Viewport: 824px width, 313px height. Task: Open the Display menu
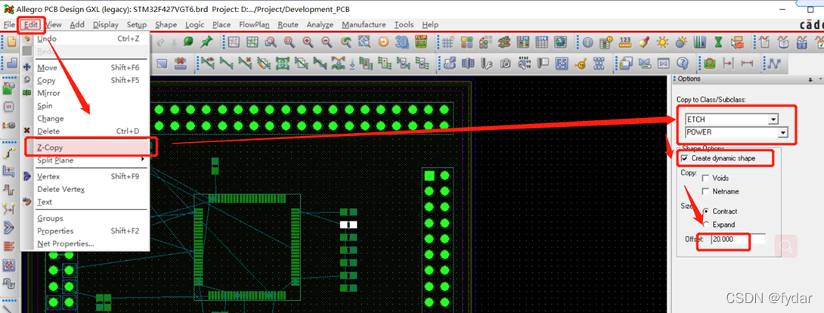[106, 25]
